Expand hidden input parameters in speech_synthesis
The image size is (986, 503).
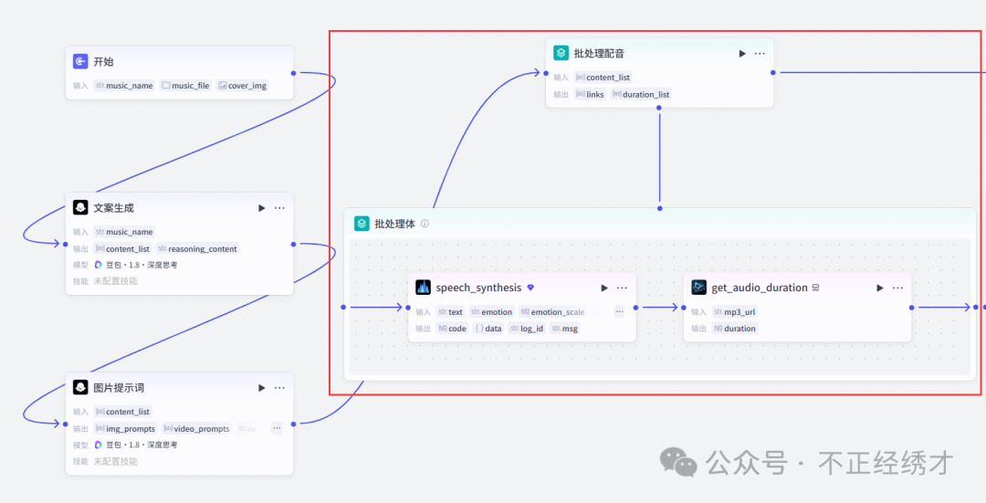pyautogui.click(x=619, y=311)
